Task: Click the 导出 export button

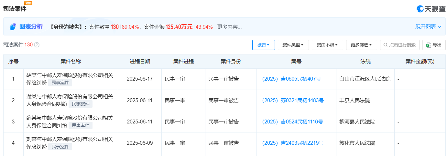Action: coord(434,45)
